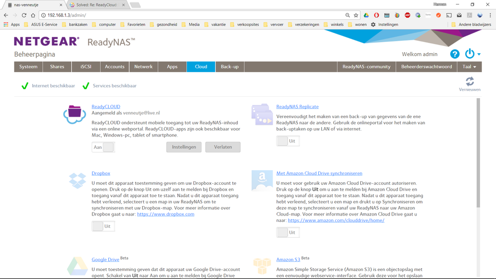The height and width of the screenshot is (279, 496).
Task: Reload the page with browser refresh icon
Action: pyautogui.click(x=24, y=15)
